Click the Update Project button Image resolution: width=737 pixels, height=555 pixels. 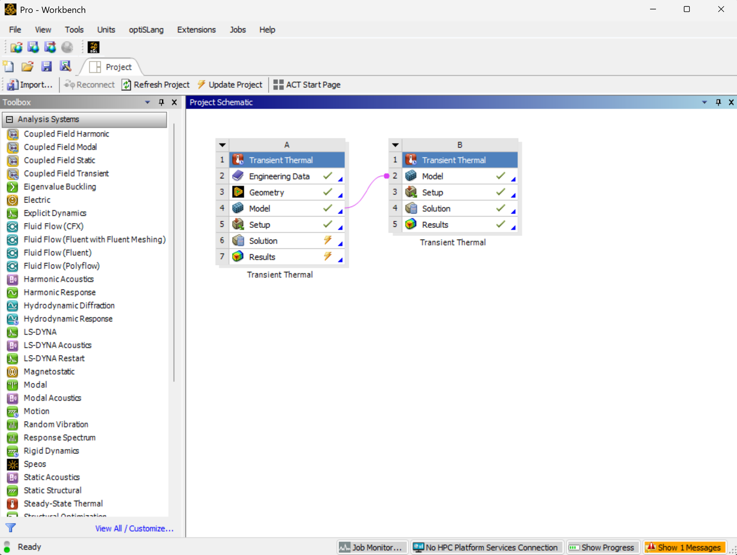[230, 85]
